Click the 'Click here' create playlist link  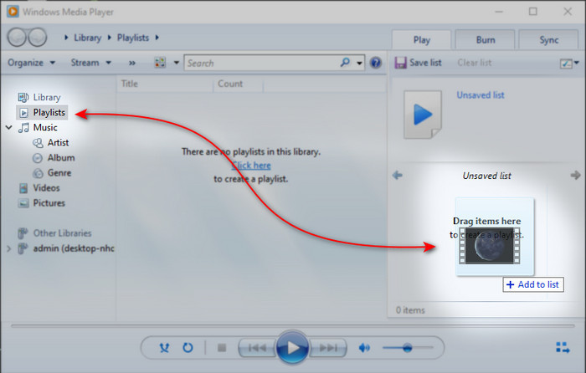(251, 165)
